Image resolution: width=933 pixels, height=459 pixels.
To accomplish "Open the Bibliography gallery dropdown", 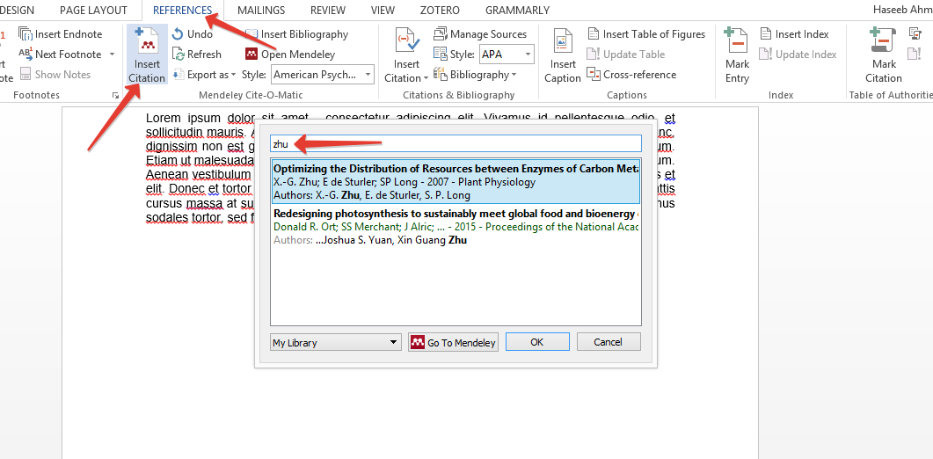I will coord(475,75).
